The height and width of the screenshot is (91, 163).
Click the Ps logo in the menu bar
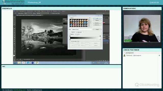14,11
